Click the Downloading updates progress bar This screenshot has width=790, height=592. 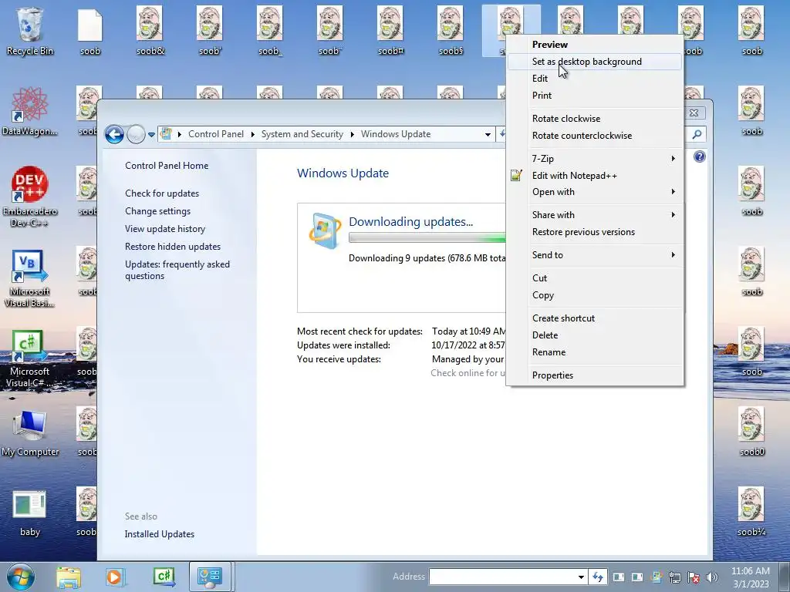[427, 238]
